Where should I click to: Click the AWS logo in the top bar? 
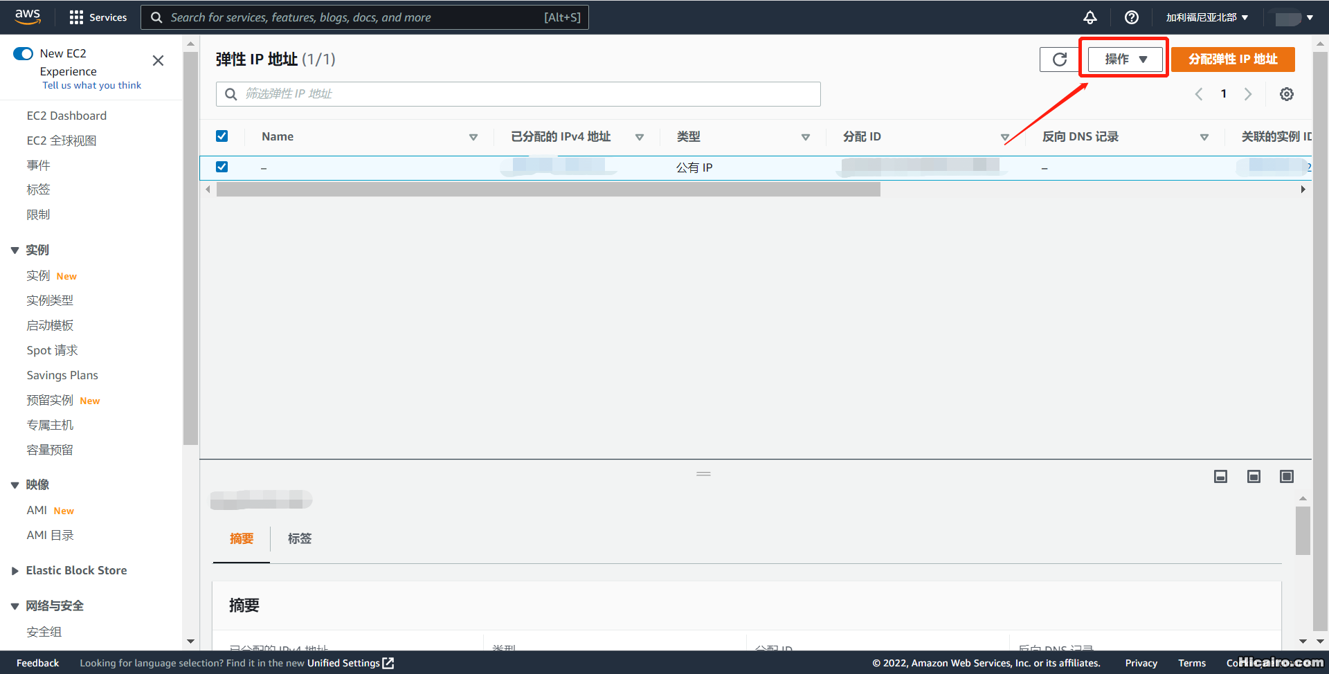[x=27, y=17]
